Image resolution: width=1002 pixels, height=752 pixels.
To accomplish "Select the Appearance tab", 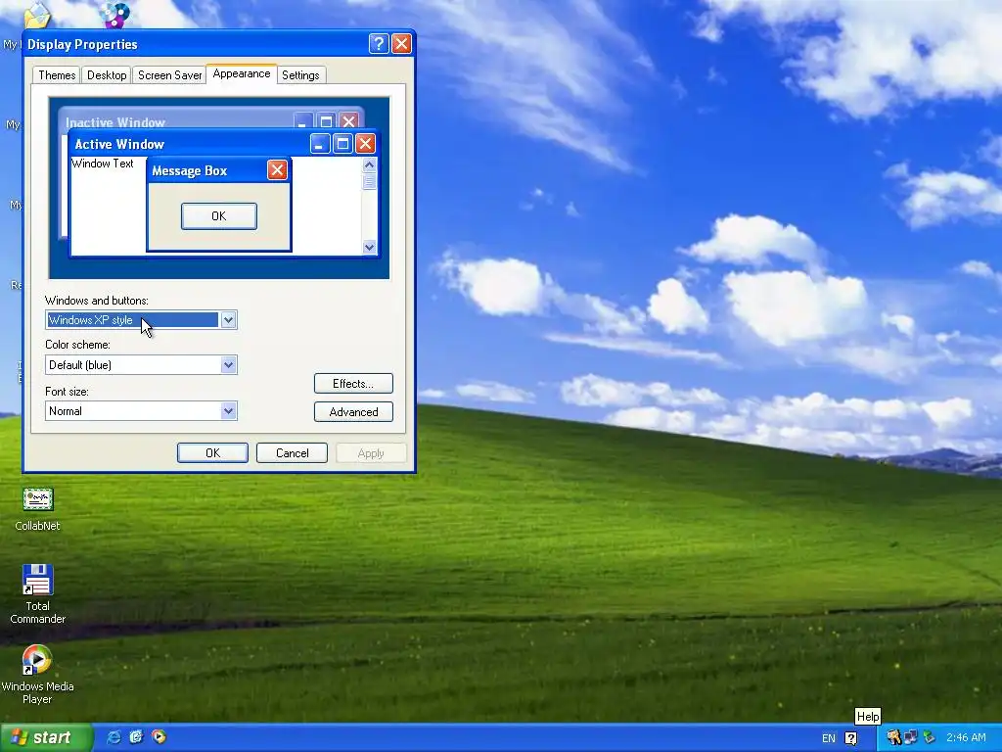I will [242, 73].
